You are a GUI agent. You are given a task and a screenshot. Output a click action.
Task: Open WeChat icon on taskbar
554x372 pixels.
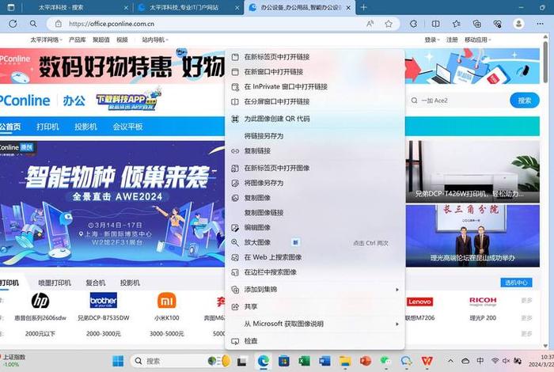pos(386,361)
